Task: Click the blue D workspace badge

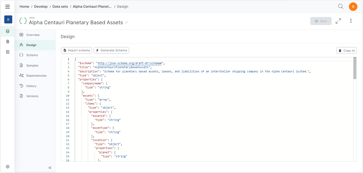Action: (8, 19)
